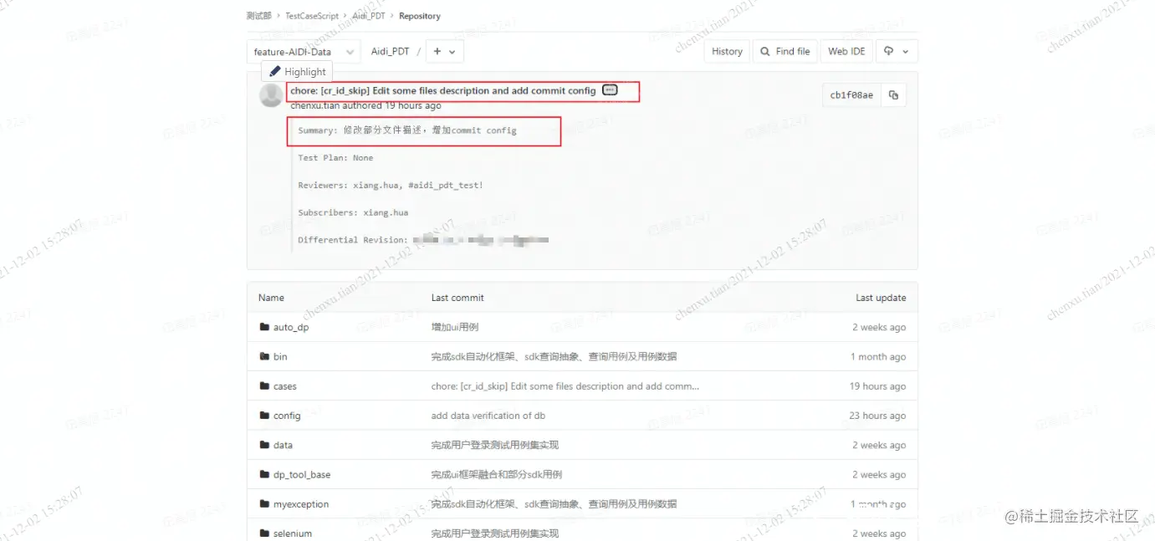Open chenxu.tian author link
1155x541 pixels.
tap(314, 106)
